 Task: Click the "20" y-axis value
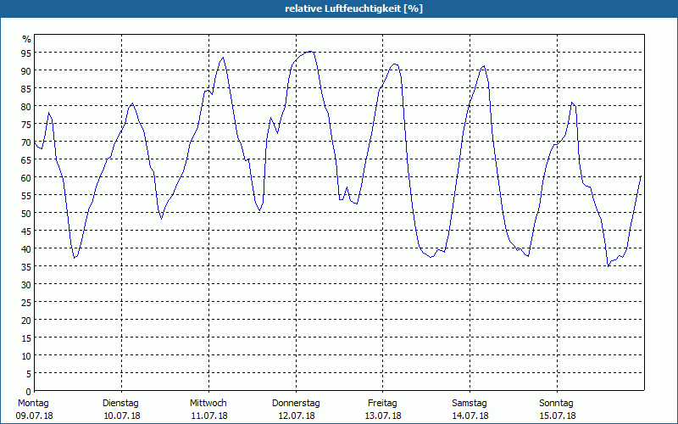pyautogui.click(x=26, y=321)
